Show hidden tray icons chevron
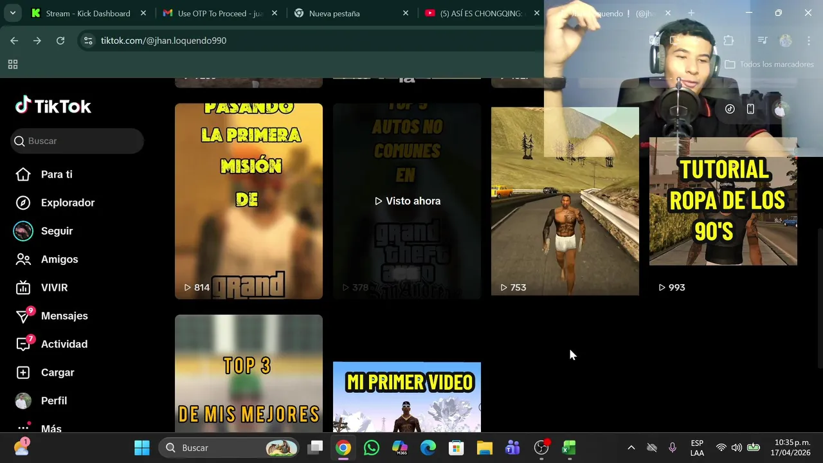Screen dimensions: 823x463 click(x=631, y=448)
